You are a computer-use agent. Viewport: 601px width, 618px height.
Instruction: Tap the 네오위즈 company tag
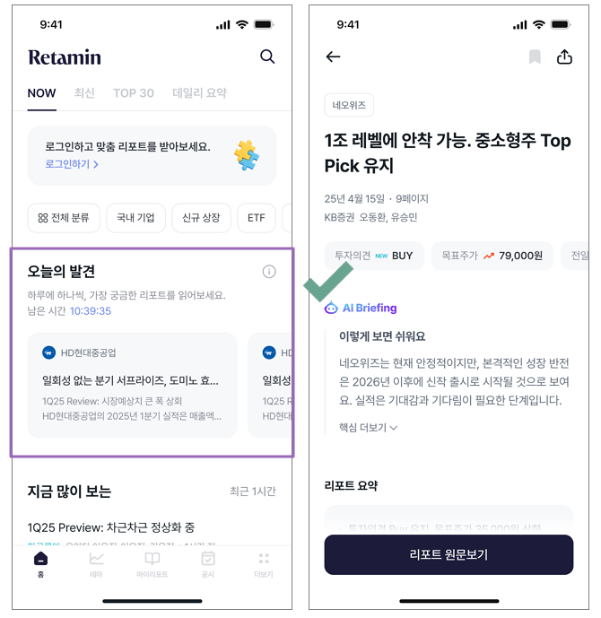(x=349, y=105)
